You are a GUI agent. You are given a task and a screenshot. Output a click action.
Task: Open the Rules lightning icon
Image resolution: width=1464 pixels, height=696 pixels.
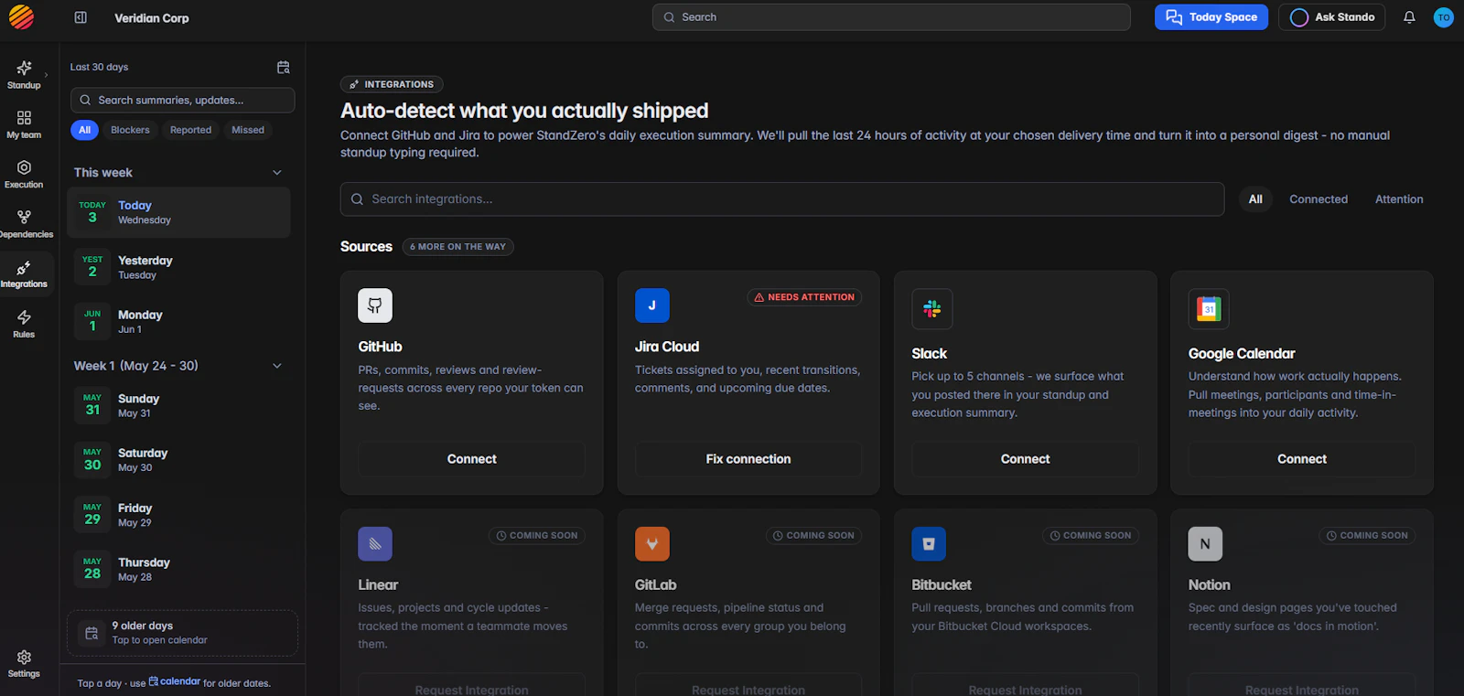coord(24,324)
